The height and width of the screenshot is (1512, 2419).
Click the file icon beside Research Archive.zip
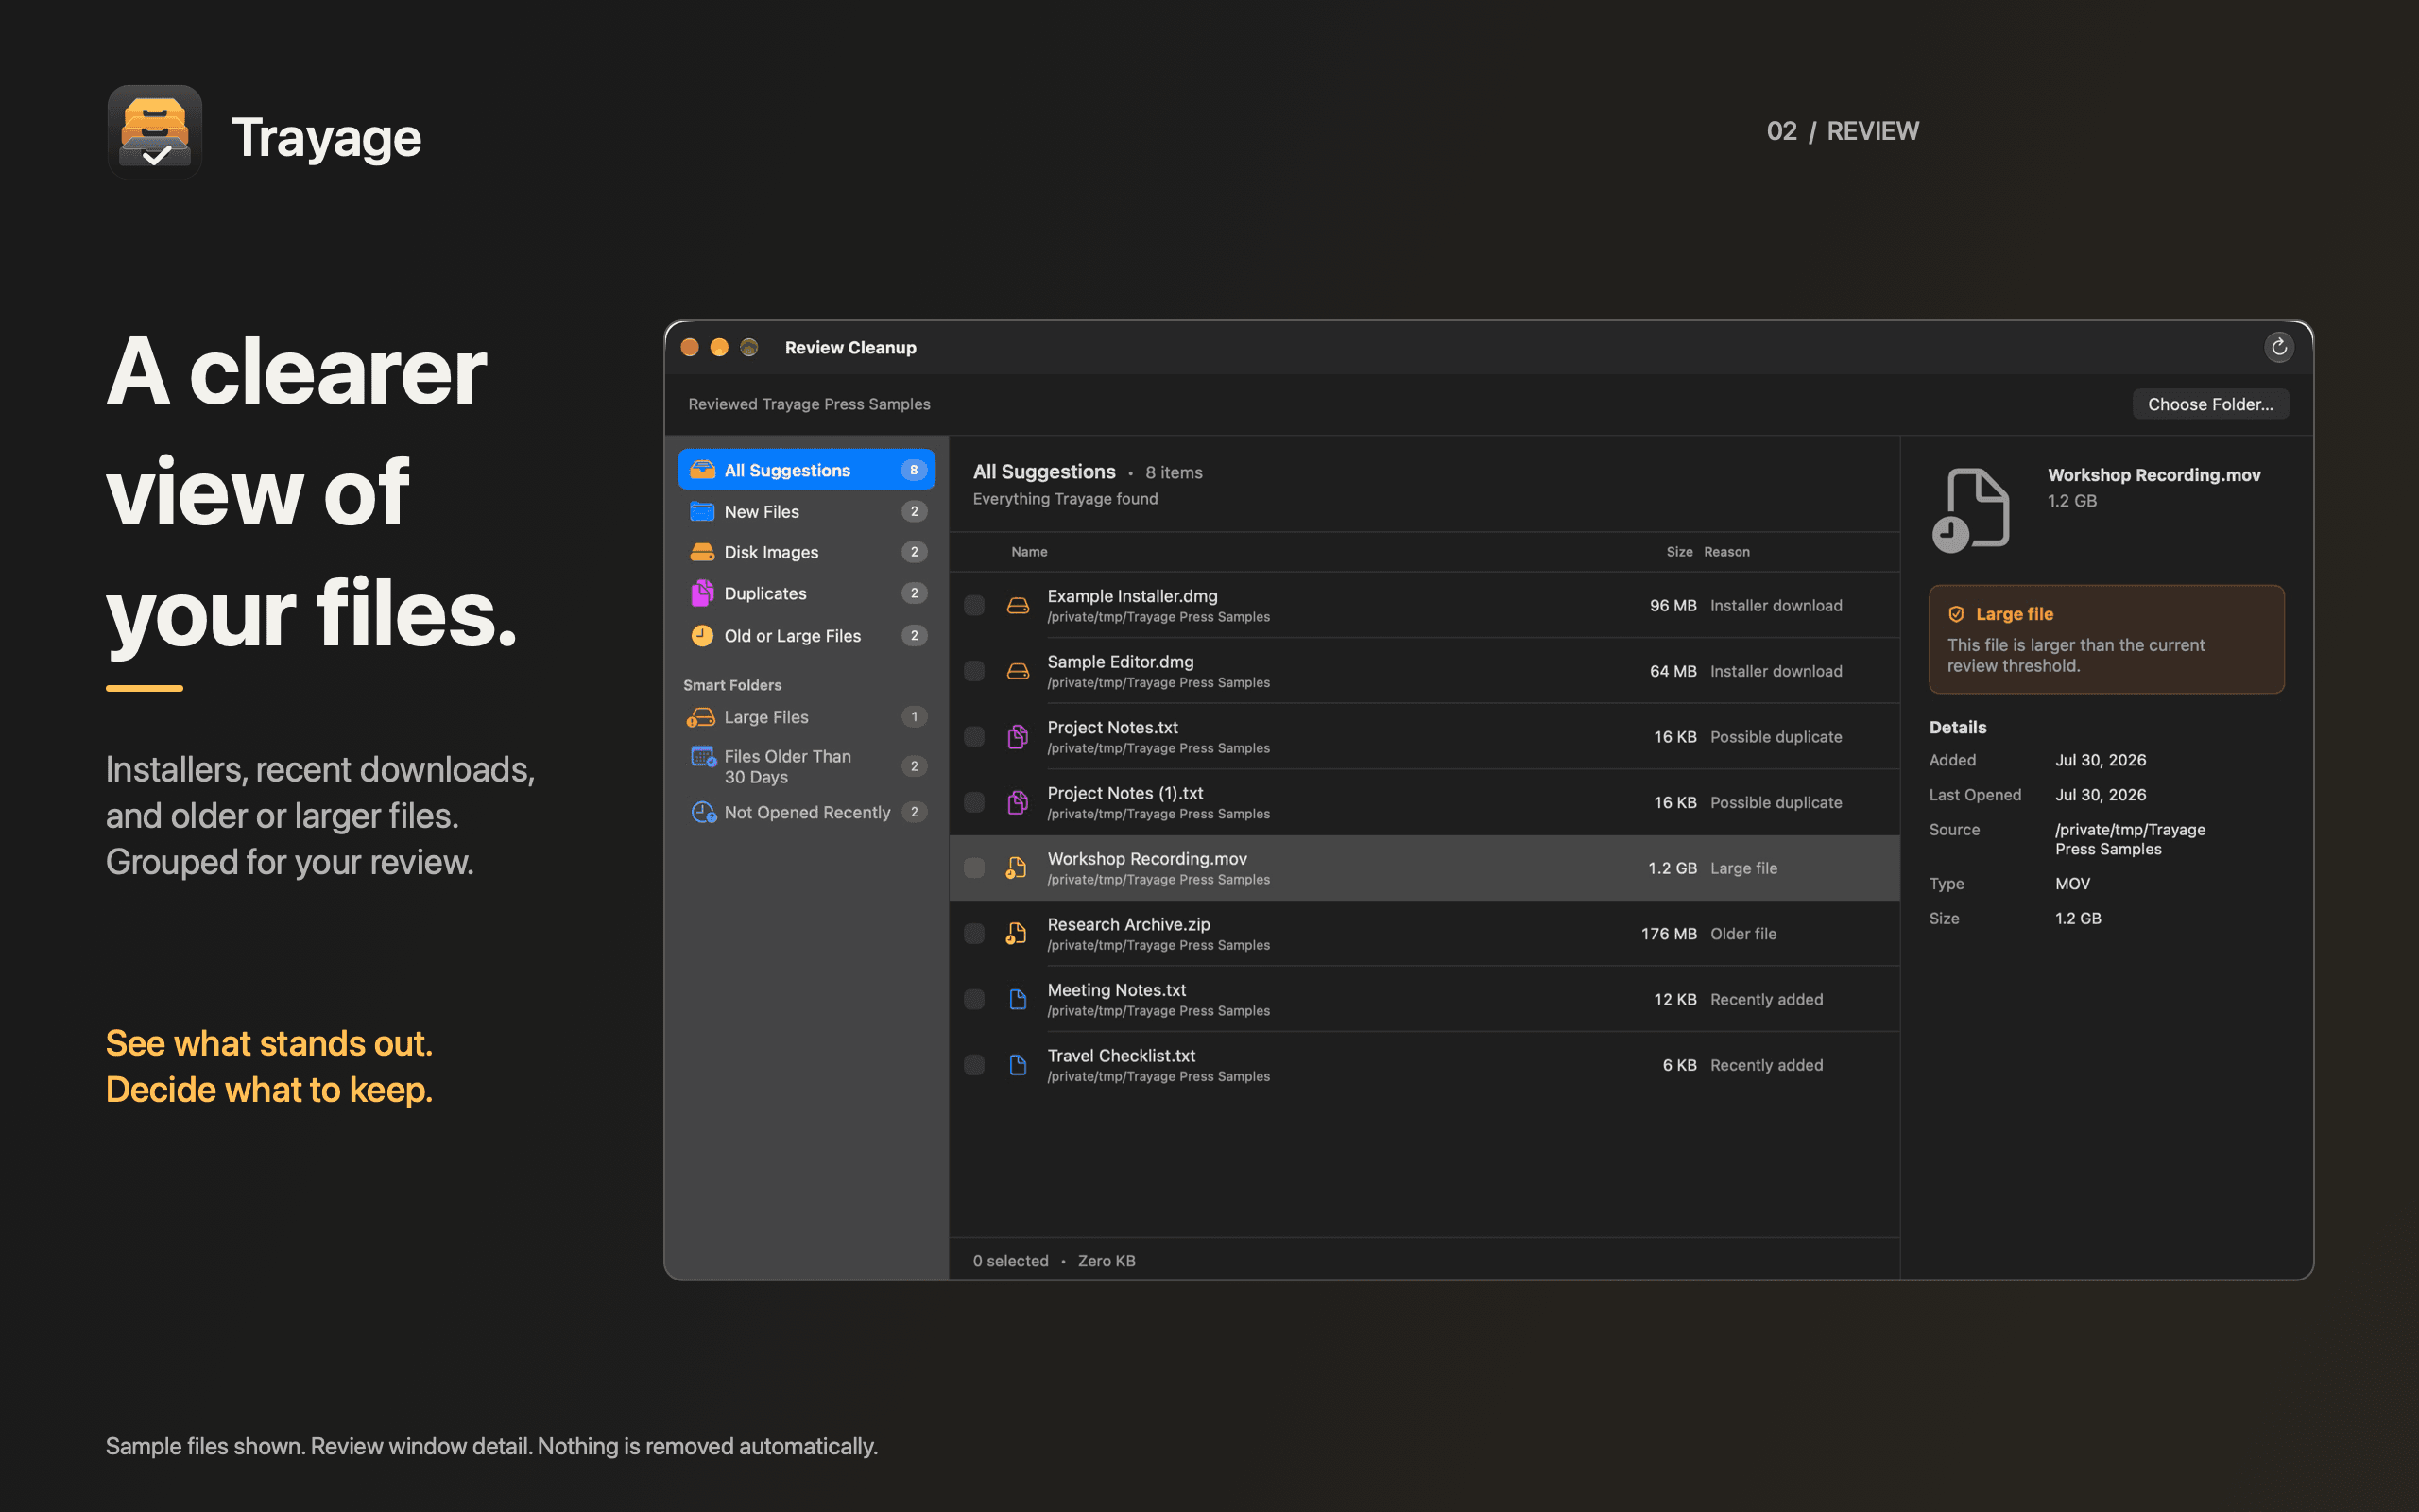coord(1017,933)
